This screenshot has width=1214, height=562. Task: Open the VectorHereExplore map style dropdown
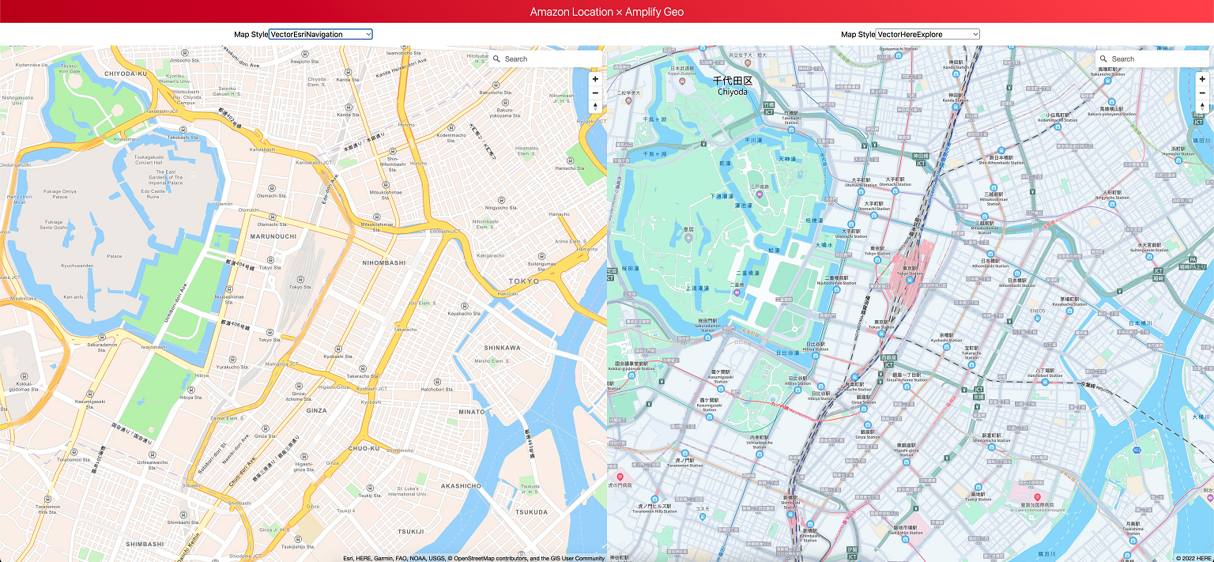(928, 34)
